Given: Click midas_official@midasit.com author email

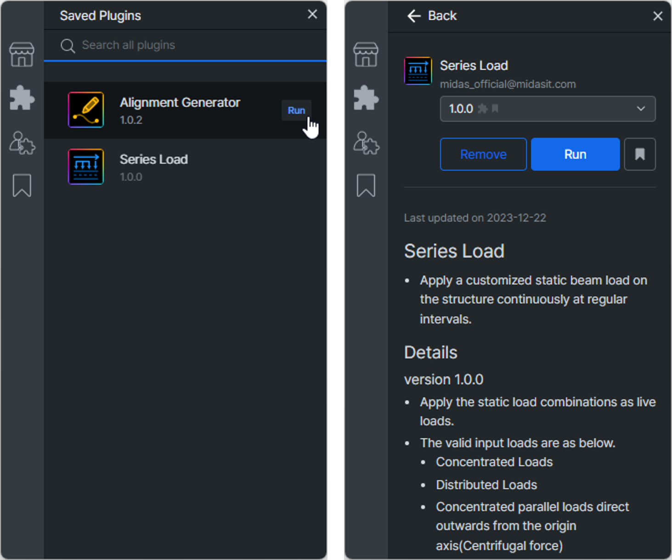Looking at the screenshot, I should [508, 84].
